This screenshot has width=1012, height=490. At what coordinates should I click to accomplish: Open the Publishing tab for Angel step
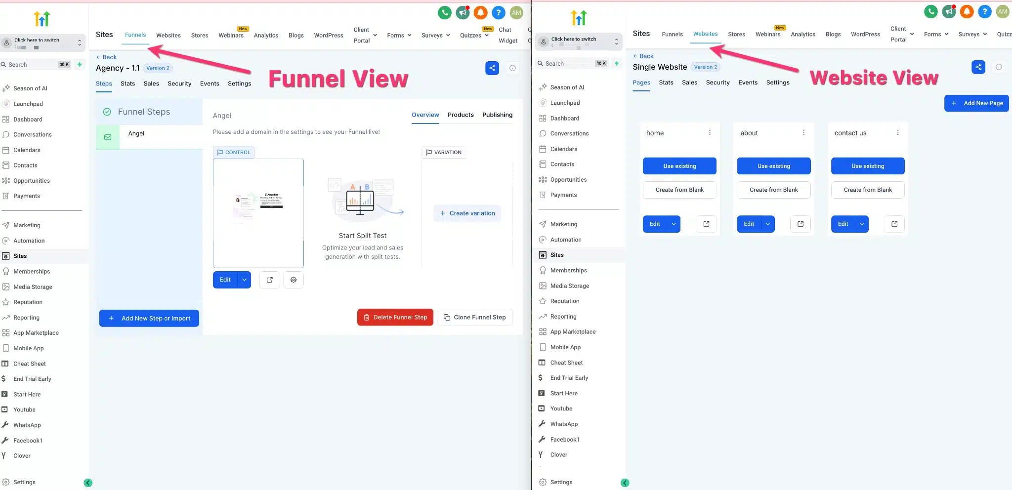coord(497,115)
